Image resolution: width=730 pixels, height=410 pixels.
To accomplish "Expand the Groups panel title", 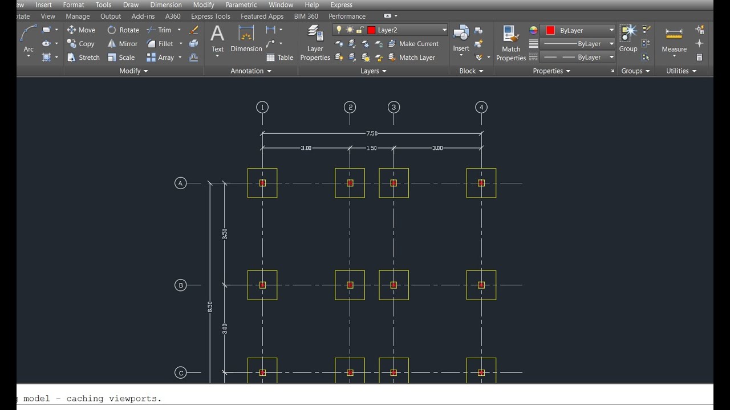I will pos(635,71).
